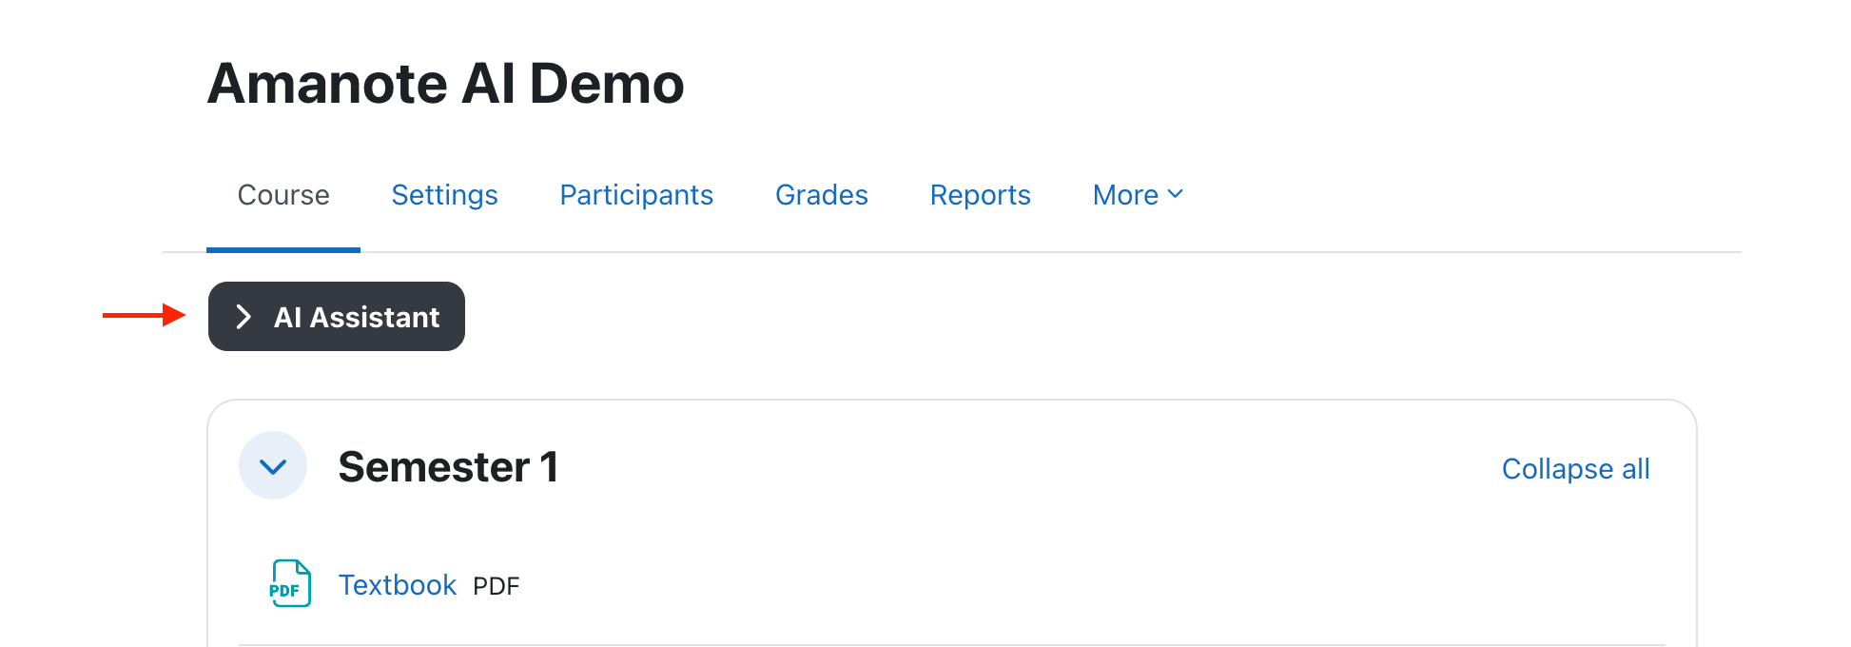The width and height of the screenshot is (1851, 647).
Task: Open the Textbook link
Action: click(x=398, y=585)
